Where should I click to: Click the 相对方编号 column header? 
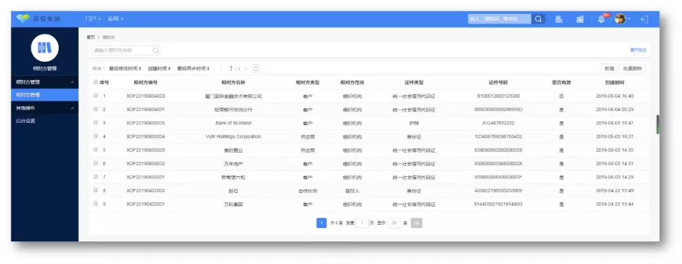point(146,83)
